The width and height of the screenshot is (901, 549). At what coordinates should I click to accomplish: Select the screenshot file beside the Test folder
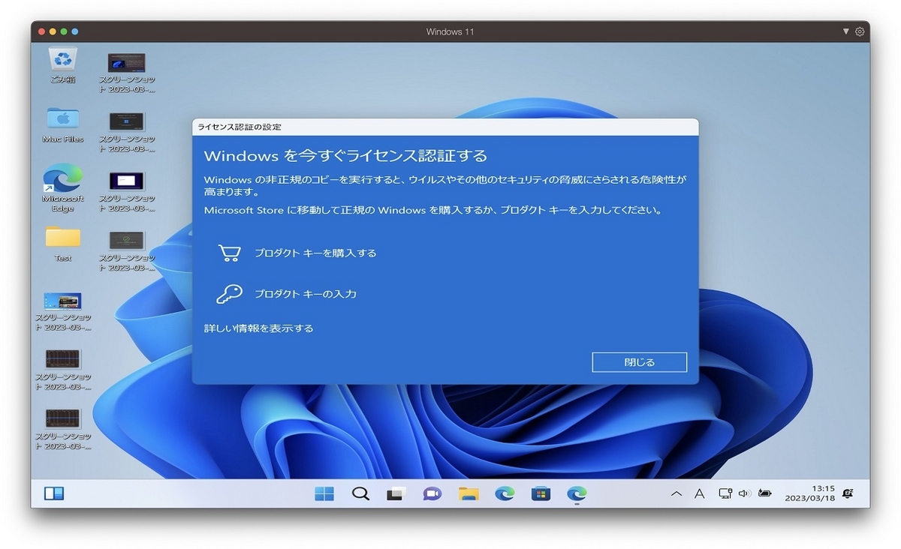point(127,251)
